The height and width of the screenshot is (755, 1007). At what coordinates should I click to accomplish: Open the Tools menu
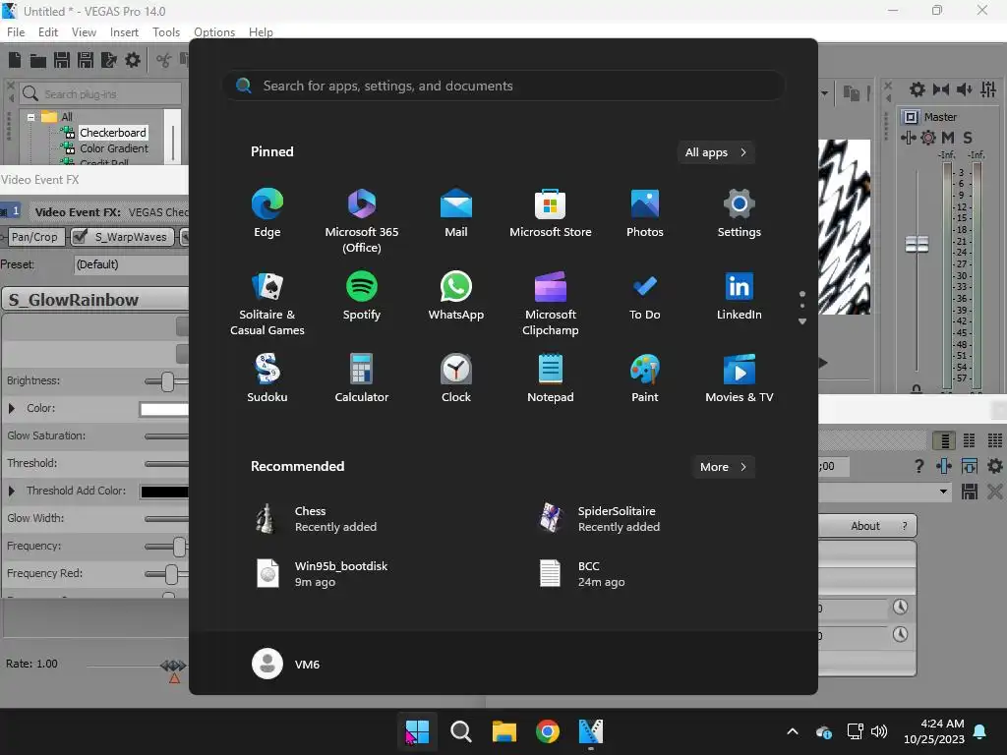(x=165, y=32)
